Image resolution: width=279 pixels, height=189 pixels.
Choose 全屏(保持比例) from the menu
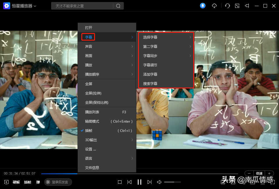pyautogui.click(x=107, y=103)
